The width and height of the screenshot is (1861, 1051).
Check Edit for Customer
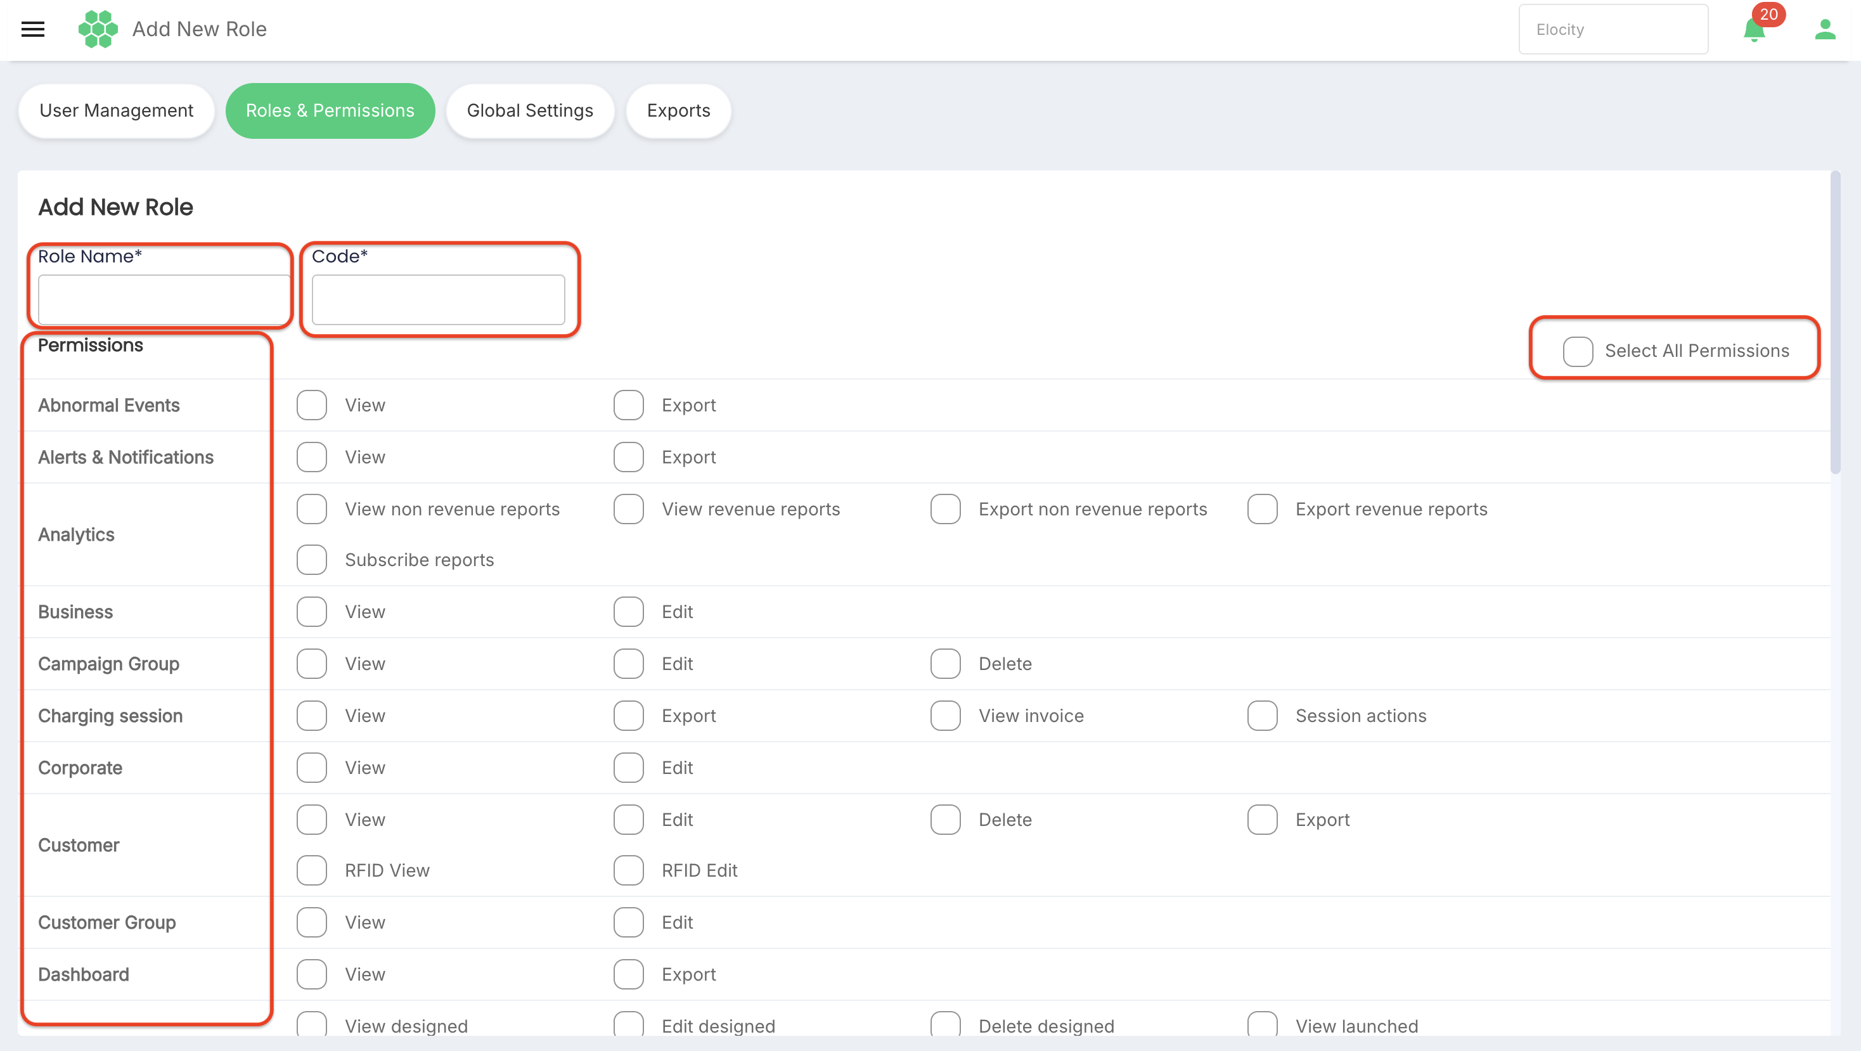coord(629,820)
